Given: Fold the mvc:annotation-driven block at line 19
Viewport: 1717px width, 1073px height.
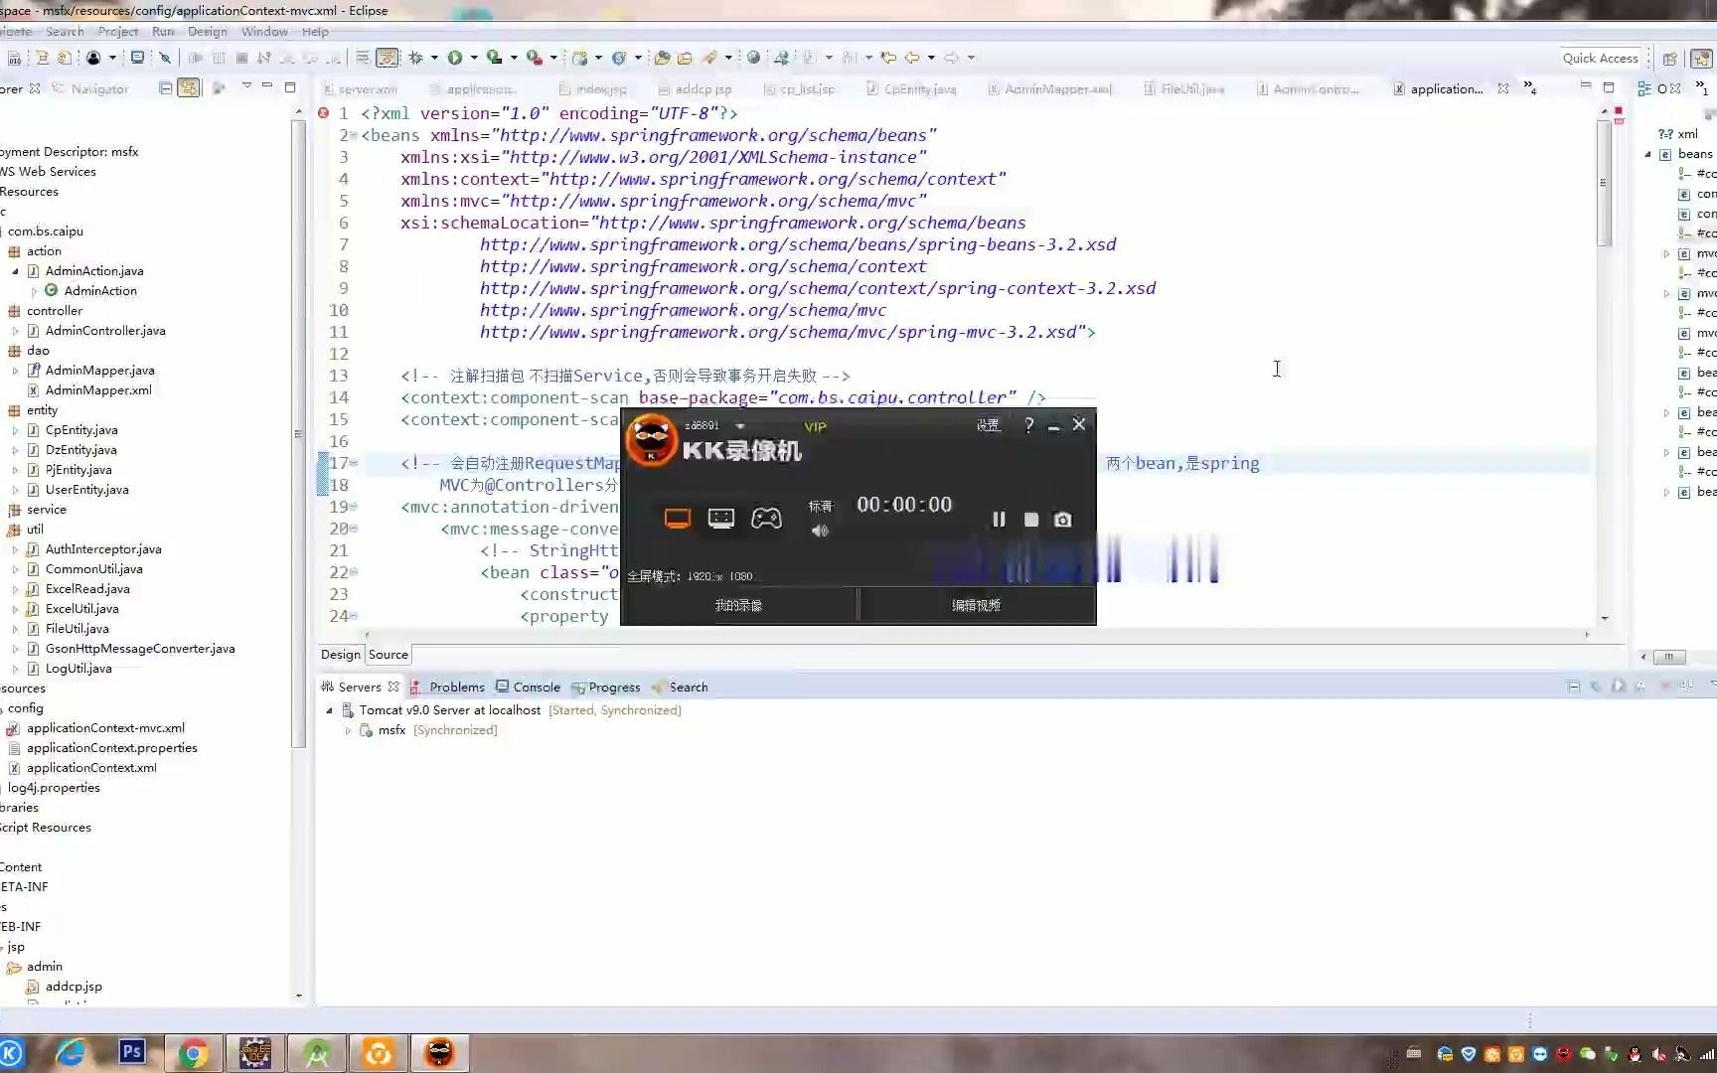Looking at the screenshot, I should click(354, 507).
